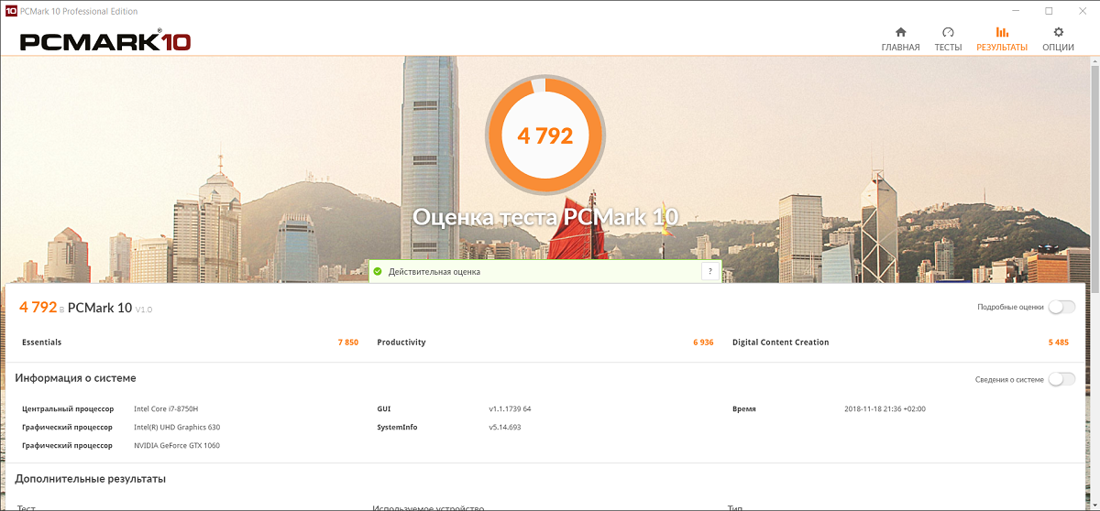Image resolution: width=1100 pixels, height=511 pixels.
Task: Click SystemInfo version v5.14.693
Action: pos(505,428)
